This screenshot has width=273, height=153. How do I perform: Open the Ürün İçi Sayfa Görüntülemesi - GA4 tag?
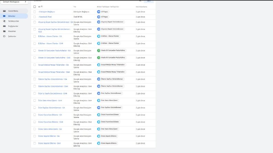pyautogui.click(x=53, y=94)
